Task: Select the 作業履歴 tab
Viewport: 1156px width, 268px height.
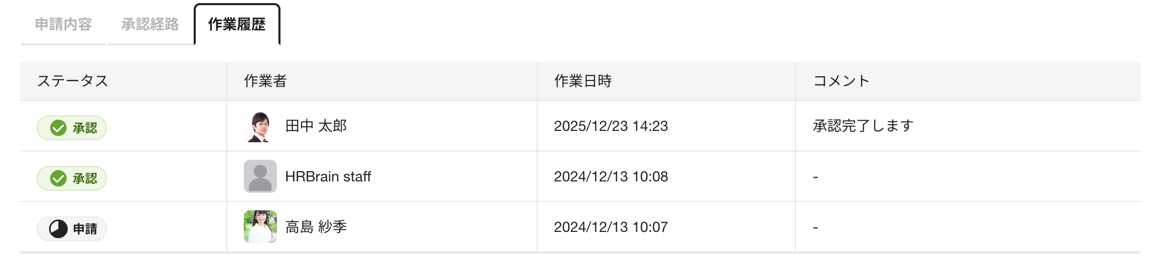Action: click(237, 24)
